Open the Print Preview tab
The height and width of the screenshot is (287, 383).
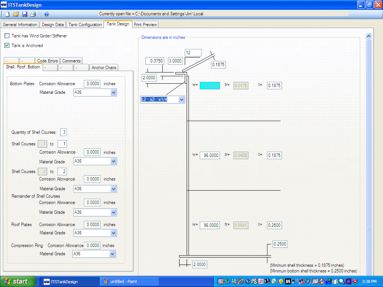point(145,25)
